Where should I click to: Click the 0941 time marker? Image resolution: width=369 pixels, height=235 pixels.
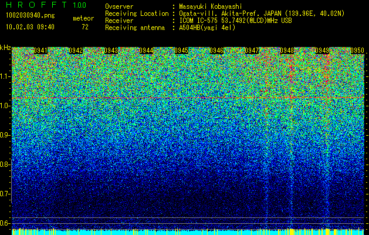click(x=40, y=51)
